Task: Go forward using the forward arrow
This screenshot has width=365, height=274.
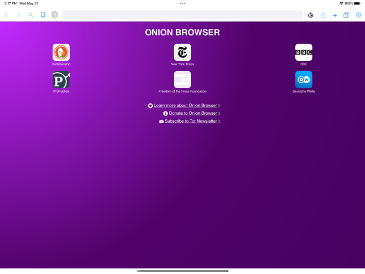Action: [x=18, y=15]
